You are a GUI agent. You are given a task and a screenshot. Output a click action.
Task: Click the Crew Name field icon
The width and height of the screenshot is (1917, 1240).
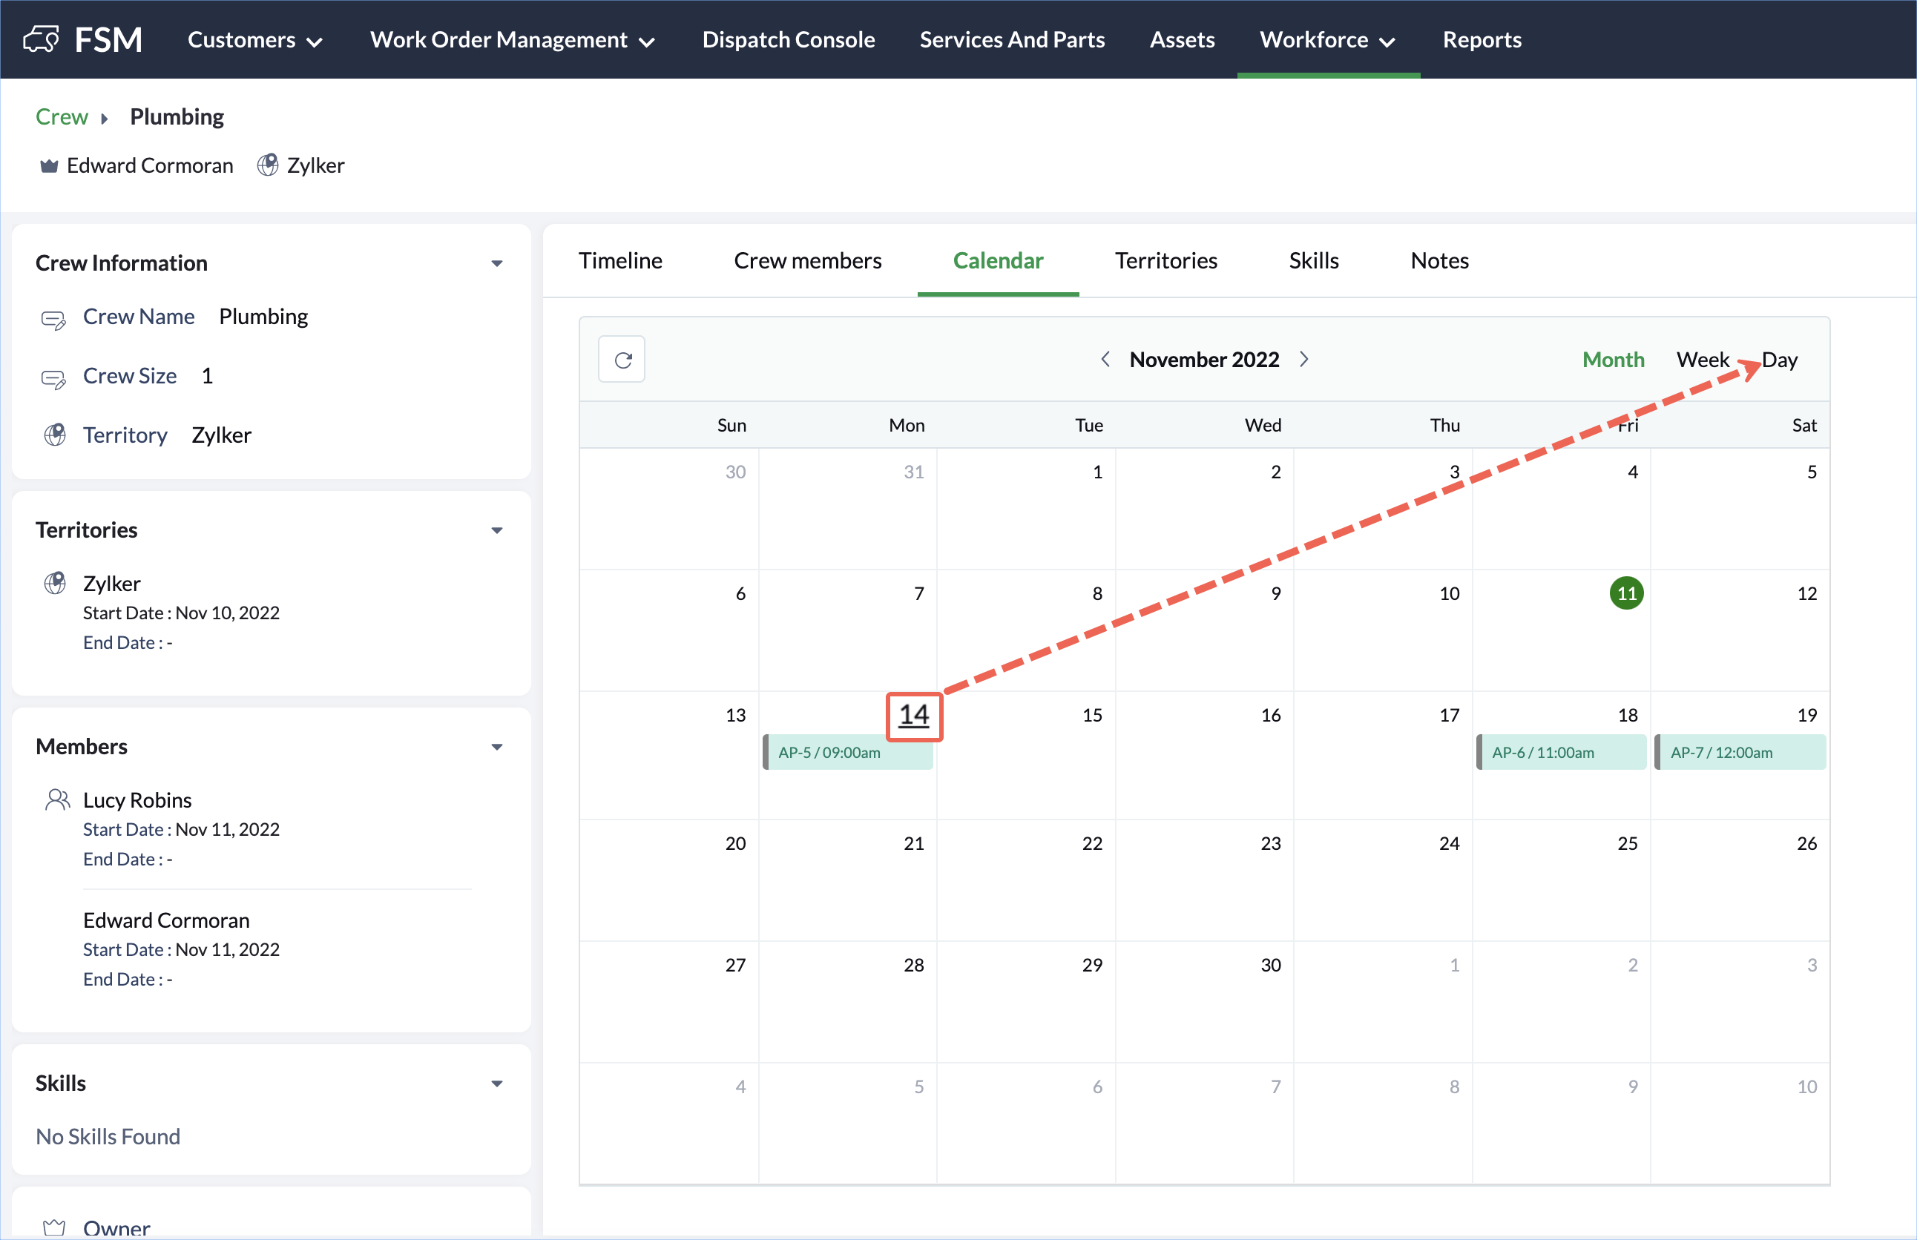tap(54, 319)
